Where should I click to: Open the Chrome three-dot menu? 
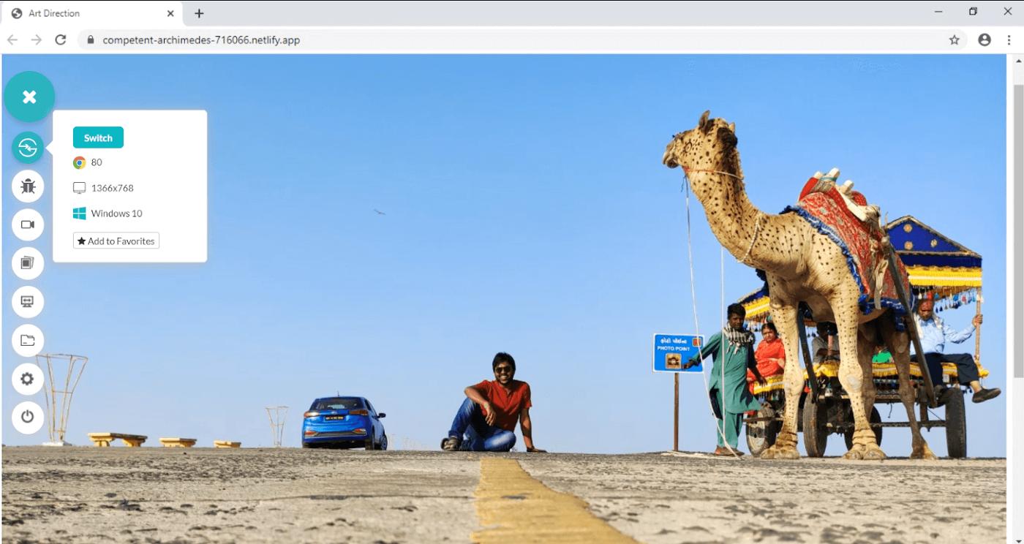point(1009,39)
